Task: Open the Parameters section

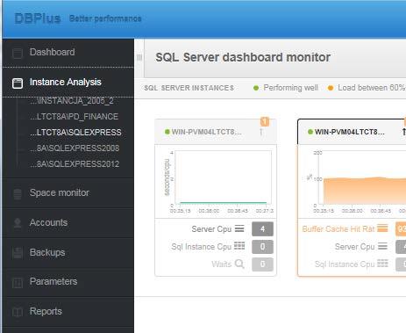Action: pos(53,281)
